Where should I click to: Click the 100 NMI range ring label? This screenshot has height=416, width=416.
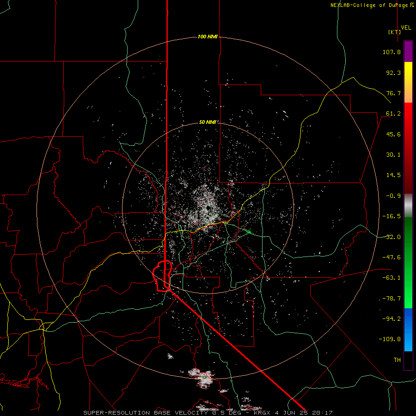208,37
